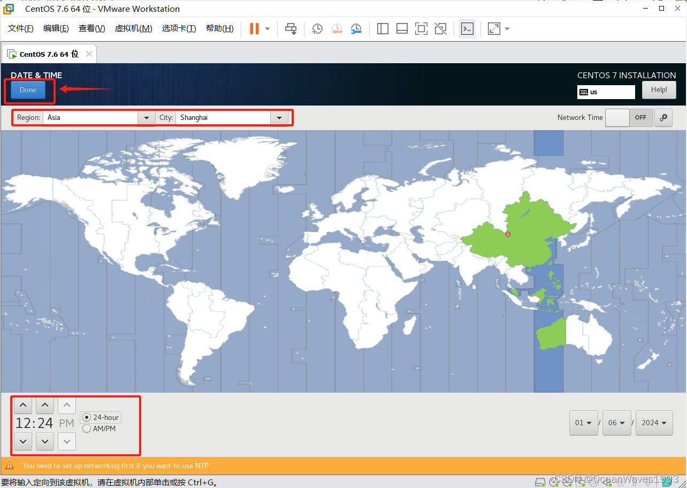Expand the Region dropdown arrow
This screenshot has height=488, width=687.
147,118
